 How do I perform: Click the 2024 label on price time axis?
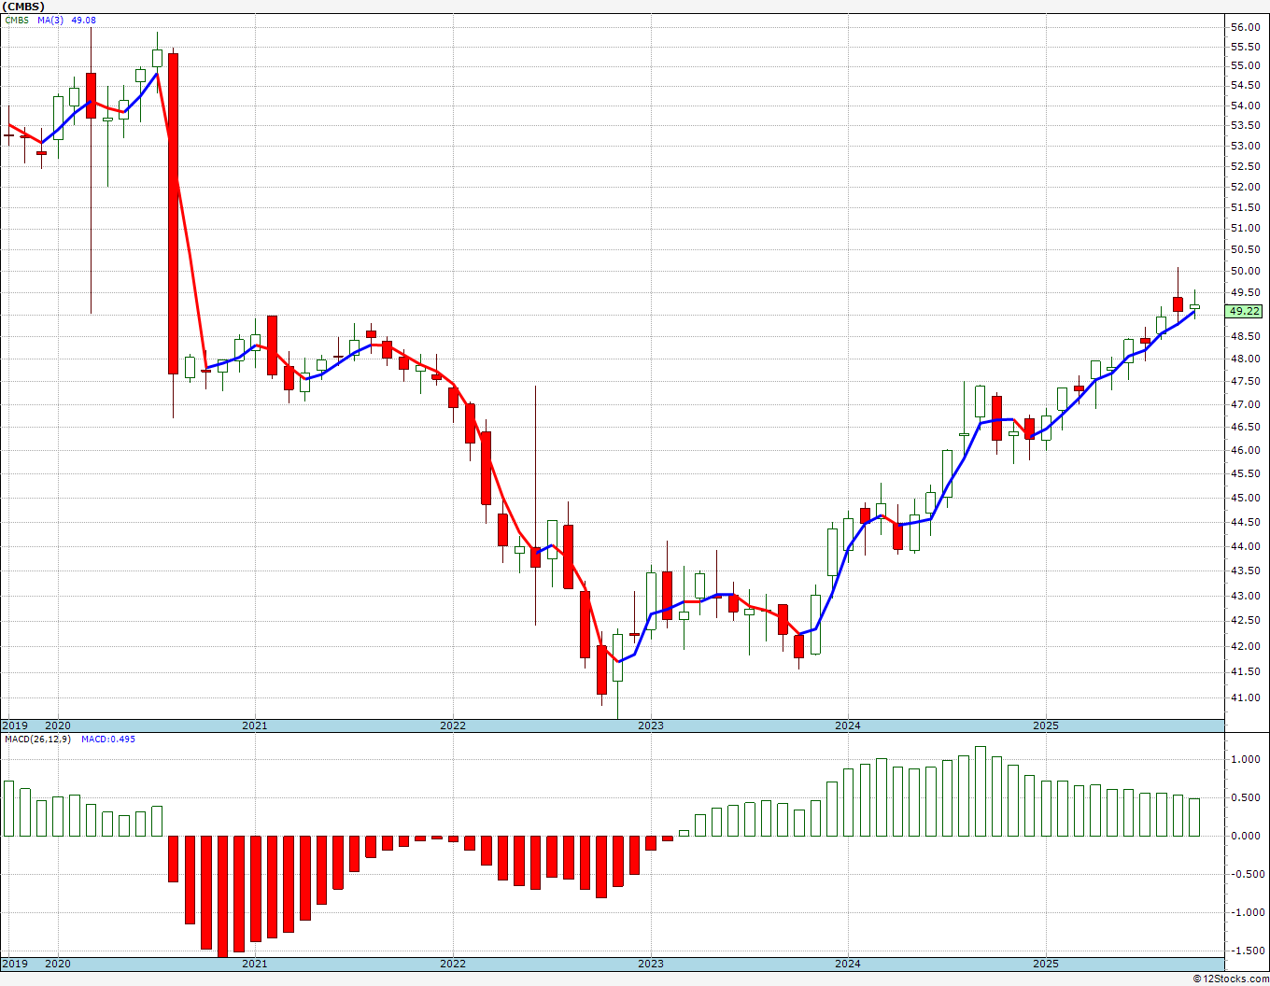[848, 725]
